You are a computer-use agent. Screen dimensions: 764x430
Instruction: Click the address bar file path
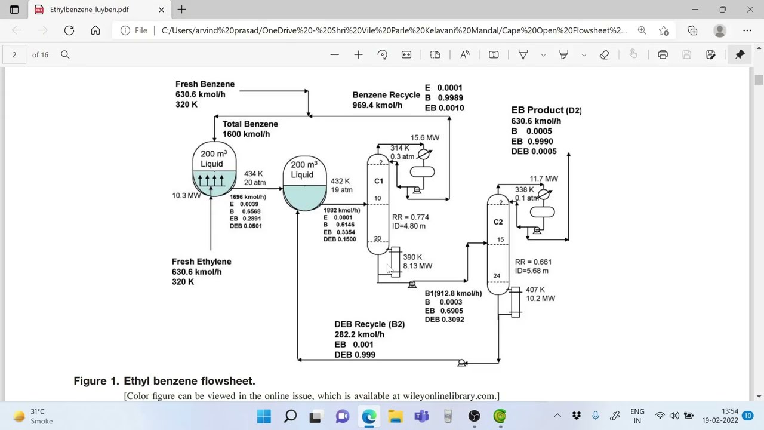394,30
